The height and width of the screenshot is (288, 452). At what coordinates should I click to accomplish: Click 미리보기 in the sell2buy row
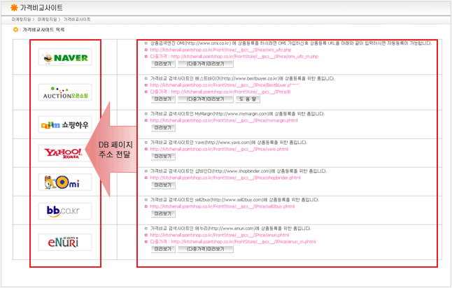(x=163, y=214)
